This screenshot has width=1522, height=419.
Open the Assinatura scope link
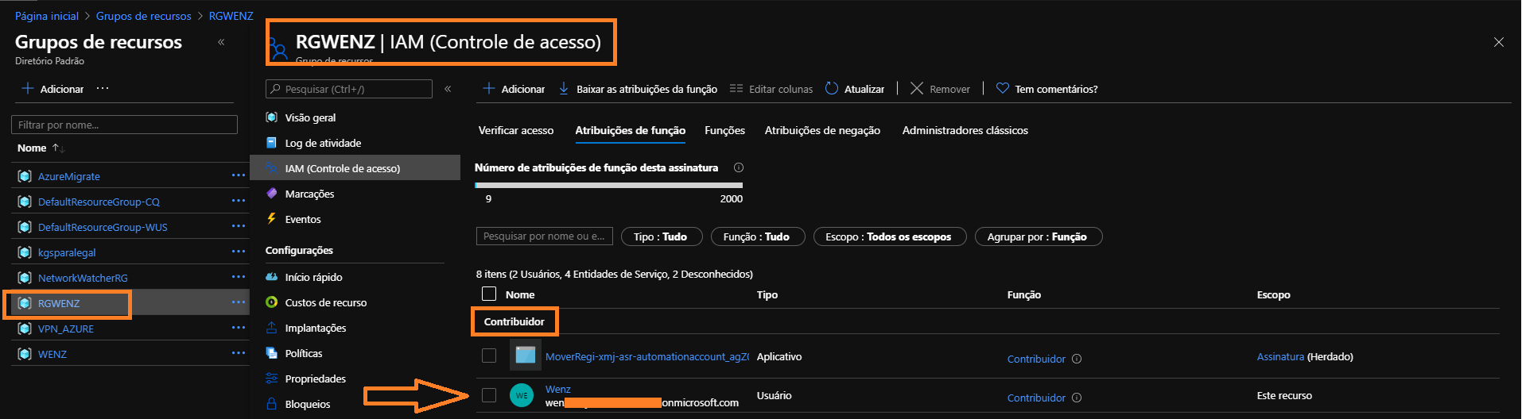pos(1280,356)
